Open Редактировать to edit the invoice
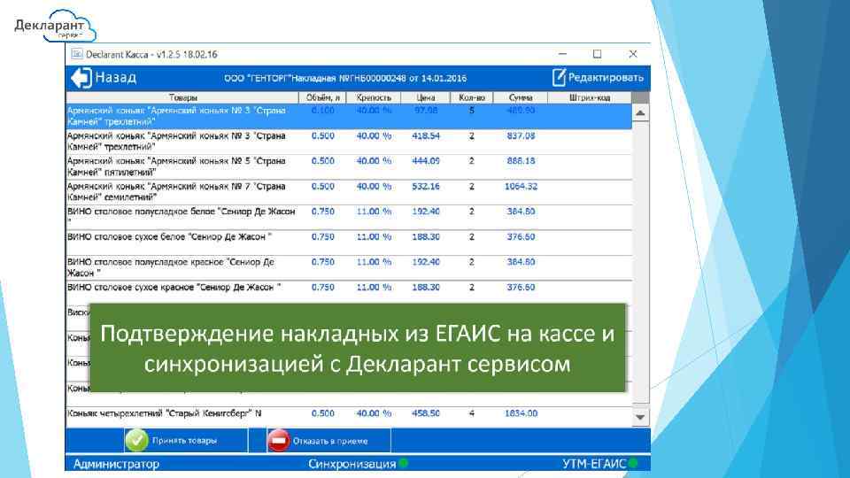Viewport: 850px width, 478px height. tap(598, 78)
